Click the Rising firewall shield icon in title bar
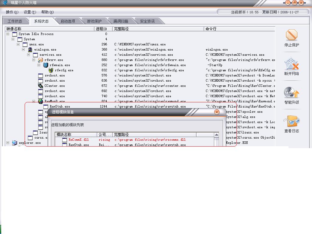Viewport: 312px width, 234px height. [x=5, y=2]
